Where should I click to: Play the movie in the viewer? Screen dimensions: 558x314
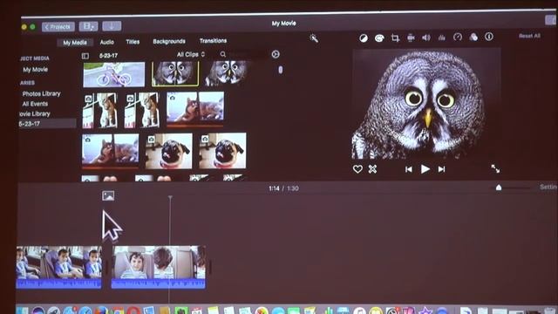coord(425,169)
